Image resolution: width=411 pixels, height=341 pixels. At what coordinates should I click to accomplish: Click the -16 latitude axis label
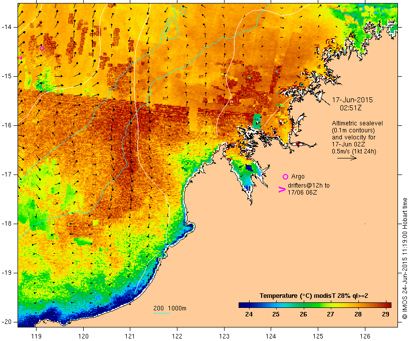click(6, 125)
